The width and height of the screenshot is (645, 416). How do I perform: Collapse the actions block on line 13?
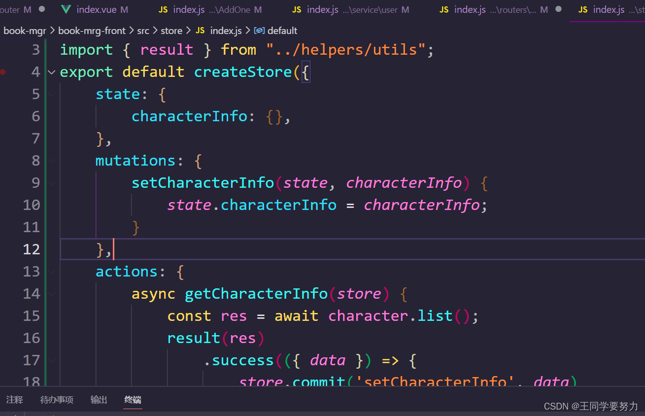51,272
